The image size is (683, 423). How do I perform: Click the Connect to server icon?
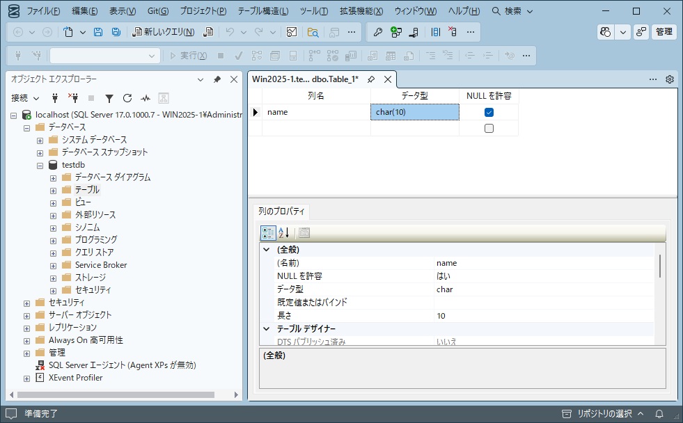pos(55,98)
